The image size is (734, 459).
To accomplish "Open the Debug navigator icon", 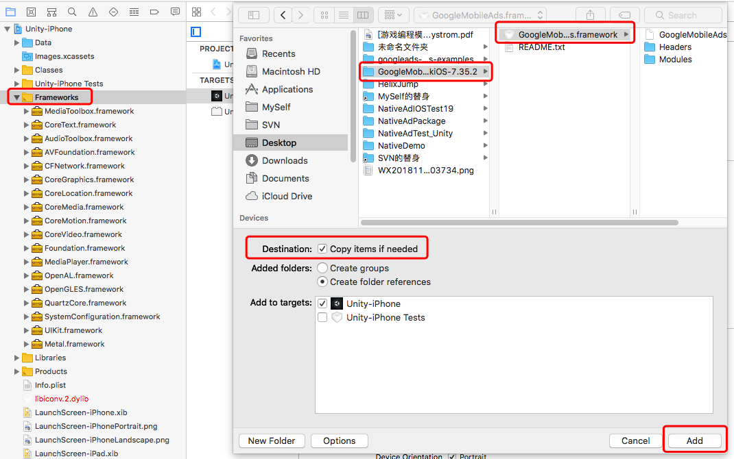I will [134, 12].
